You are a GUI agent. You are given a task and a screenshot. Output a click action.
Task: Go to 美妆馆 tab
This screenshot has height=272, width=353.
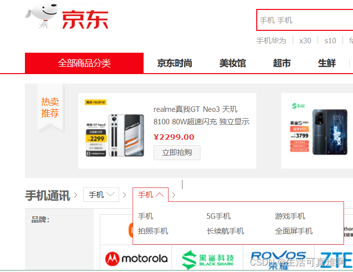[232, 63]
